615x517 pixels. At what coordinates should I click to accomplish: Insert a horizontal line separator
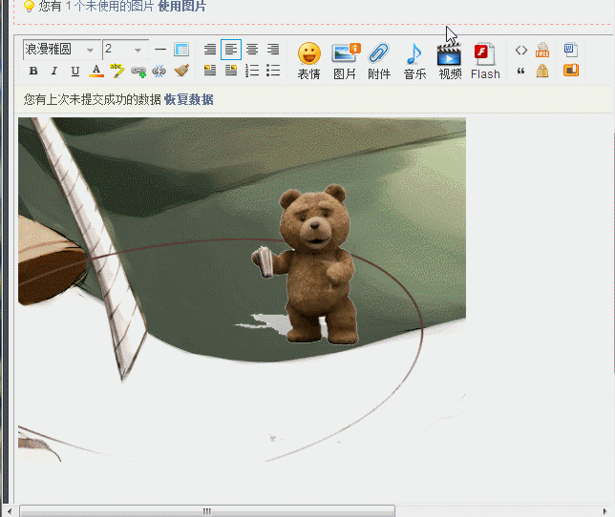tap(160, 50)
